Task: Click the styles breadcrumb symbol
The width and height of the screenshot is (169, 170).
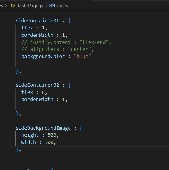Action: point(62,6)
